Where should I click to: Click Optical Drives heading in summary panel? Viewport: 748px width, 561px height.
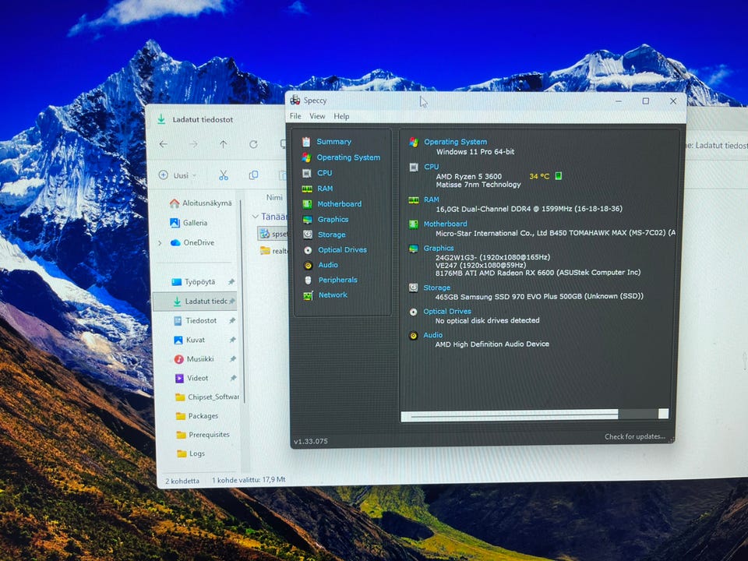pyautogui.click(x=447, y=312)
